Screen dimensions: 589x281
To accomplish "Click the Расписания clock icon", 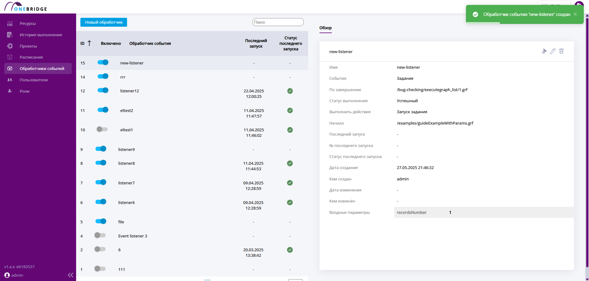I will [10, 57].
